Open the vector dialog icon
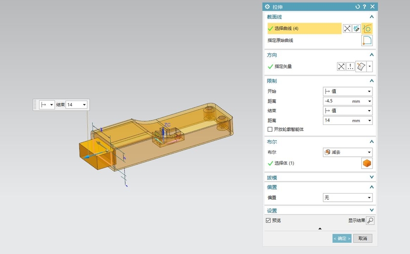 pos(351,67)
